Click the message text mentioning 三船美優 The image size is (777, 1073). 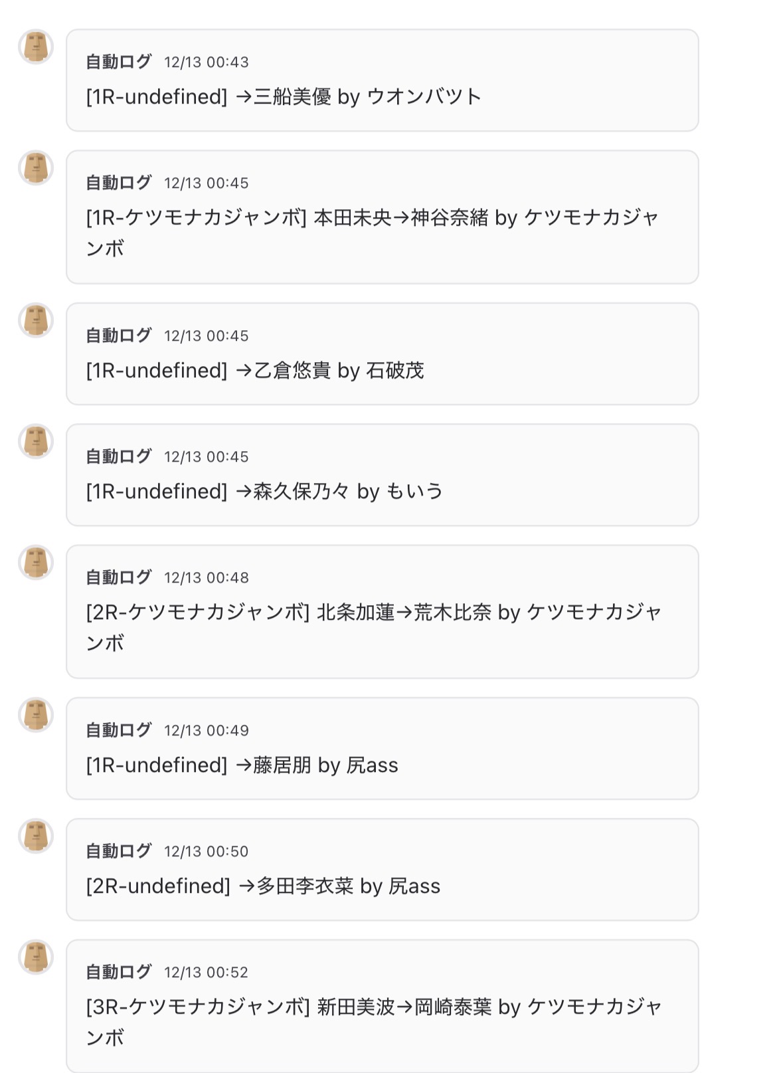284,97
